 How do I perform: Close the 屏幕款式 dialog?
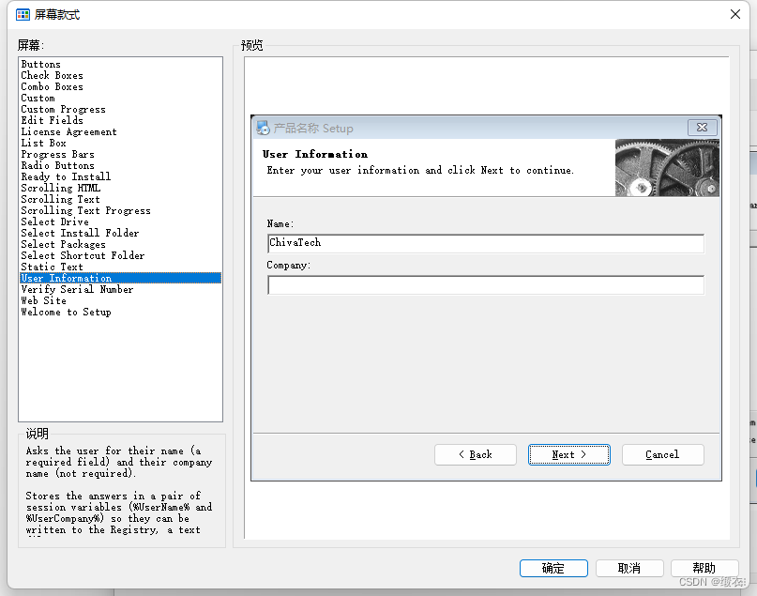point(734,14)
